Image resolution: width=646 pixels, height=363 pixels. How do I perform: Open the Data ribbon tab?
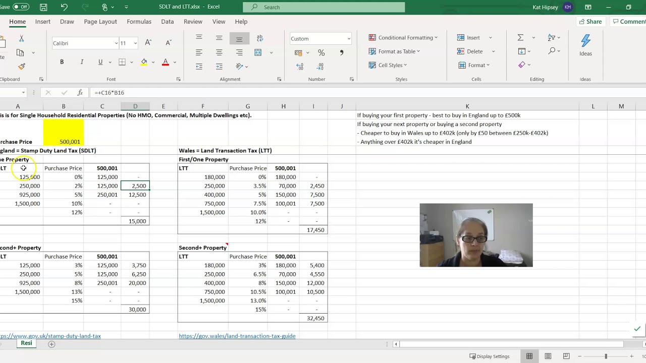coord(168,22)
